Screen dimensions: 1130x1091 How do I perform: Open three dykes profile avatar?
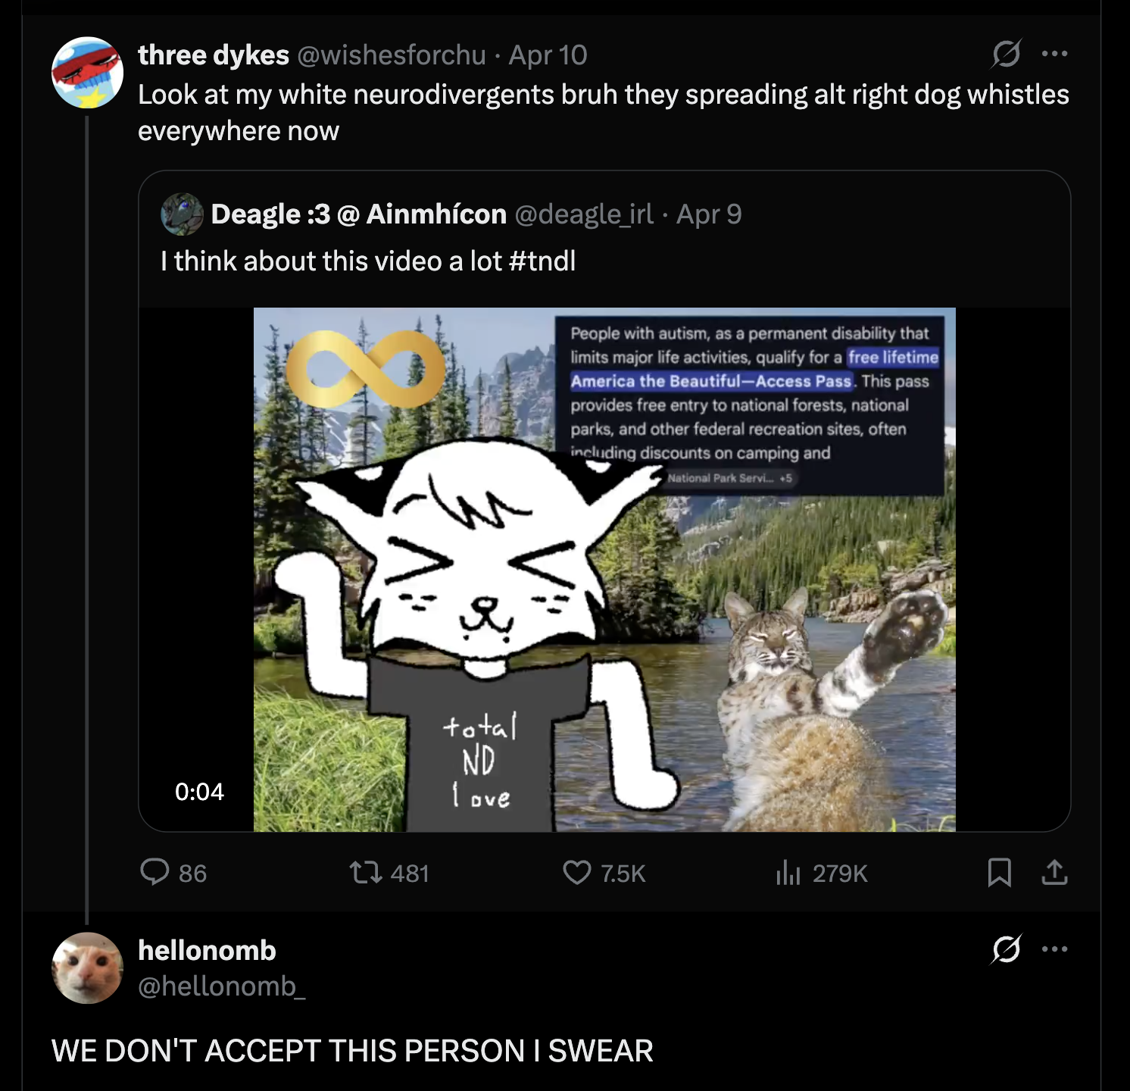pos(87,73)
